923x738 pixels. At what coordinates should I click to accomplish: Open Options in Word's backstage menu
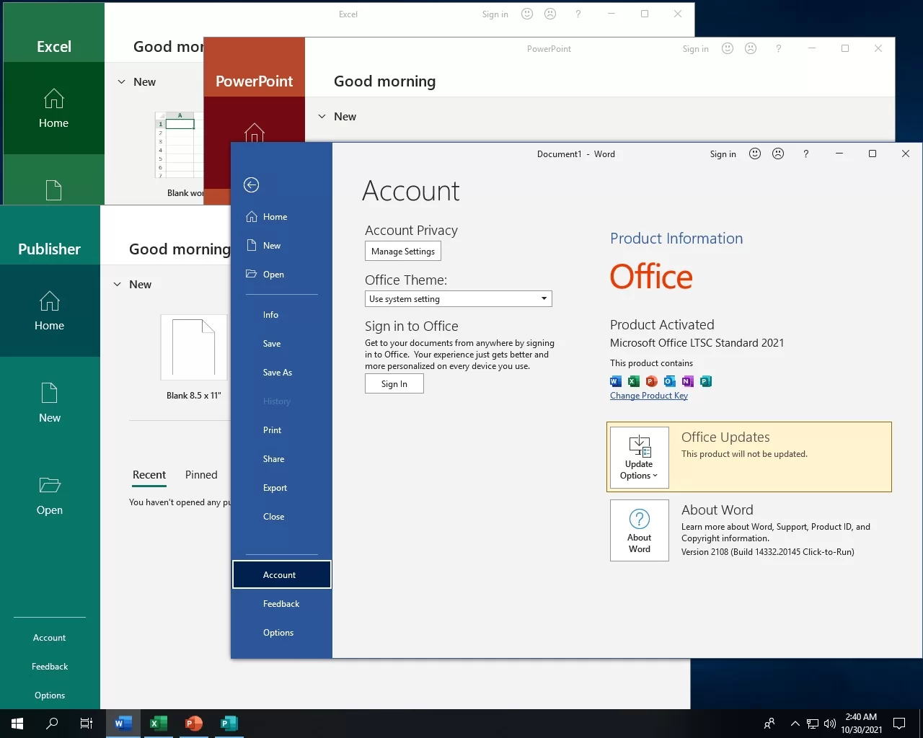(x=278, y=633)
